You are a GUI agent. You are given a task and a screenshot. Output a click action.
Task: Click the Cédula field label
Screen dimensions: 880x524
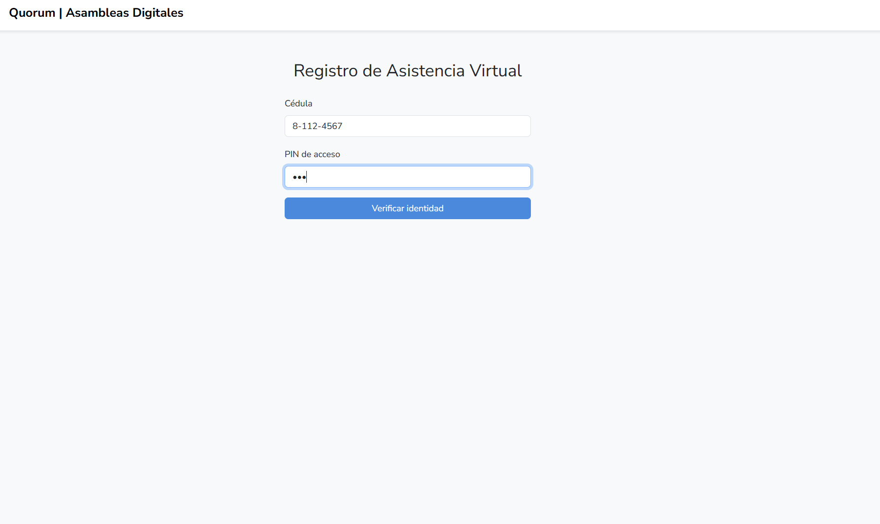tap(298, 103)
